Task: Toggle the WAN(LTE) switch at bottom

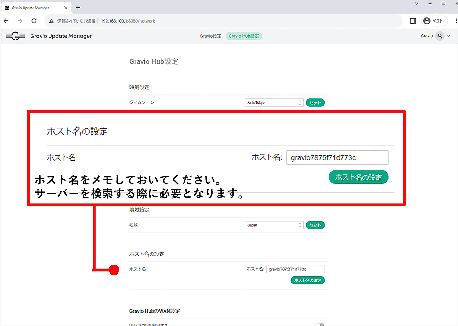Action: 319,324
